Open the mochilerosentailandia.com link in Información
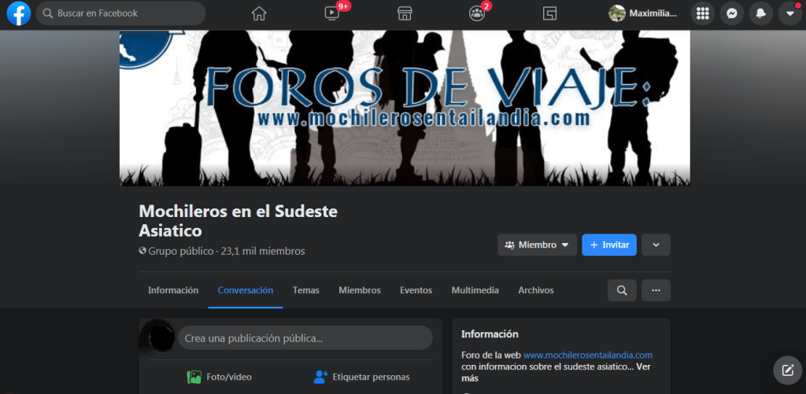 588,355
